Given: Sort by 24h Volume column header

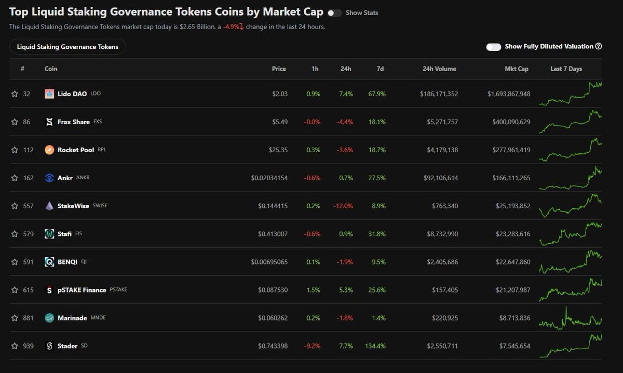Looking at the screenshot, I should pos(439,69).
